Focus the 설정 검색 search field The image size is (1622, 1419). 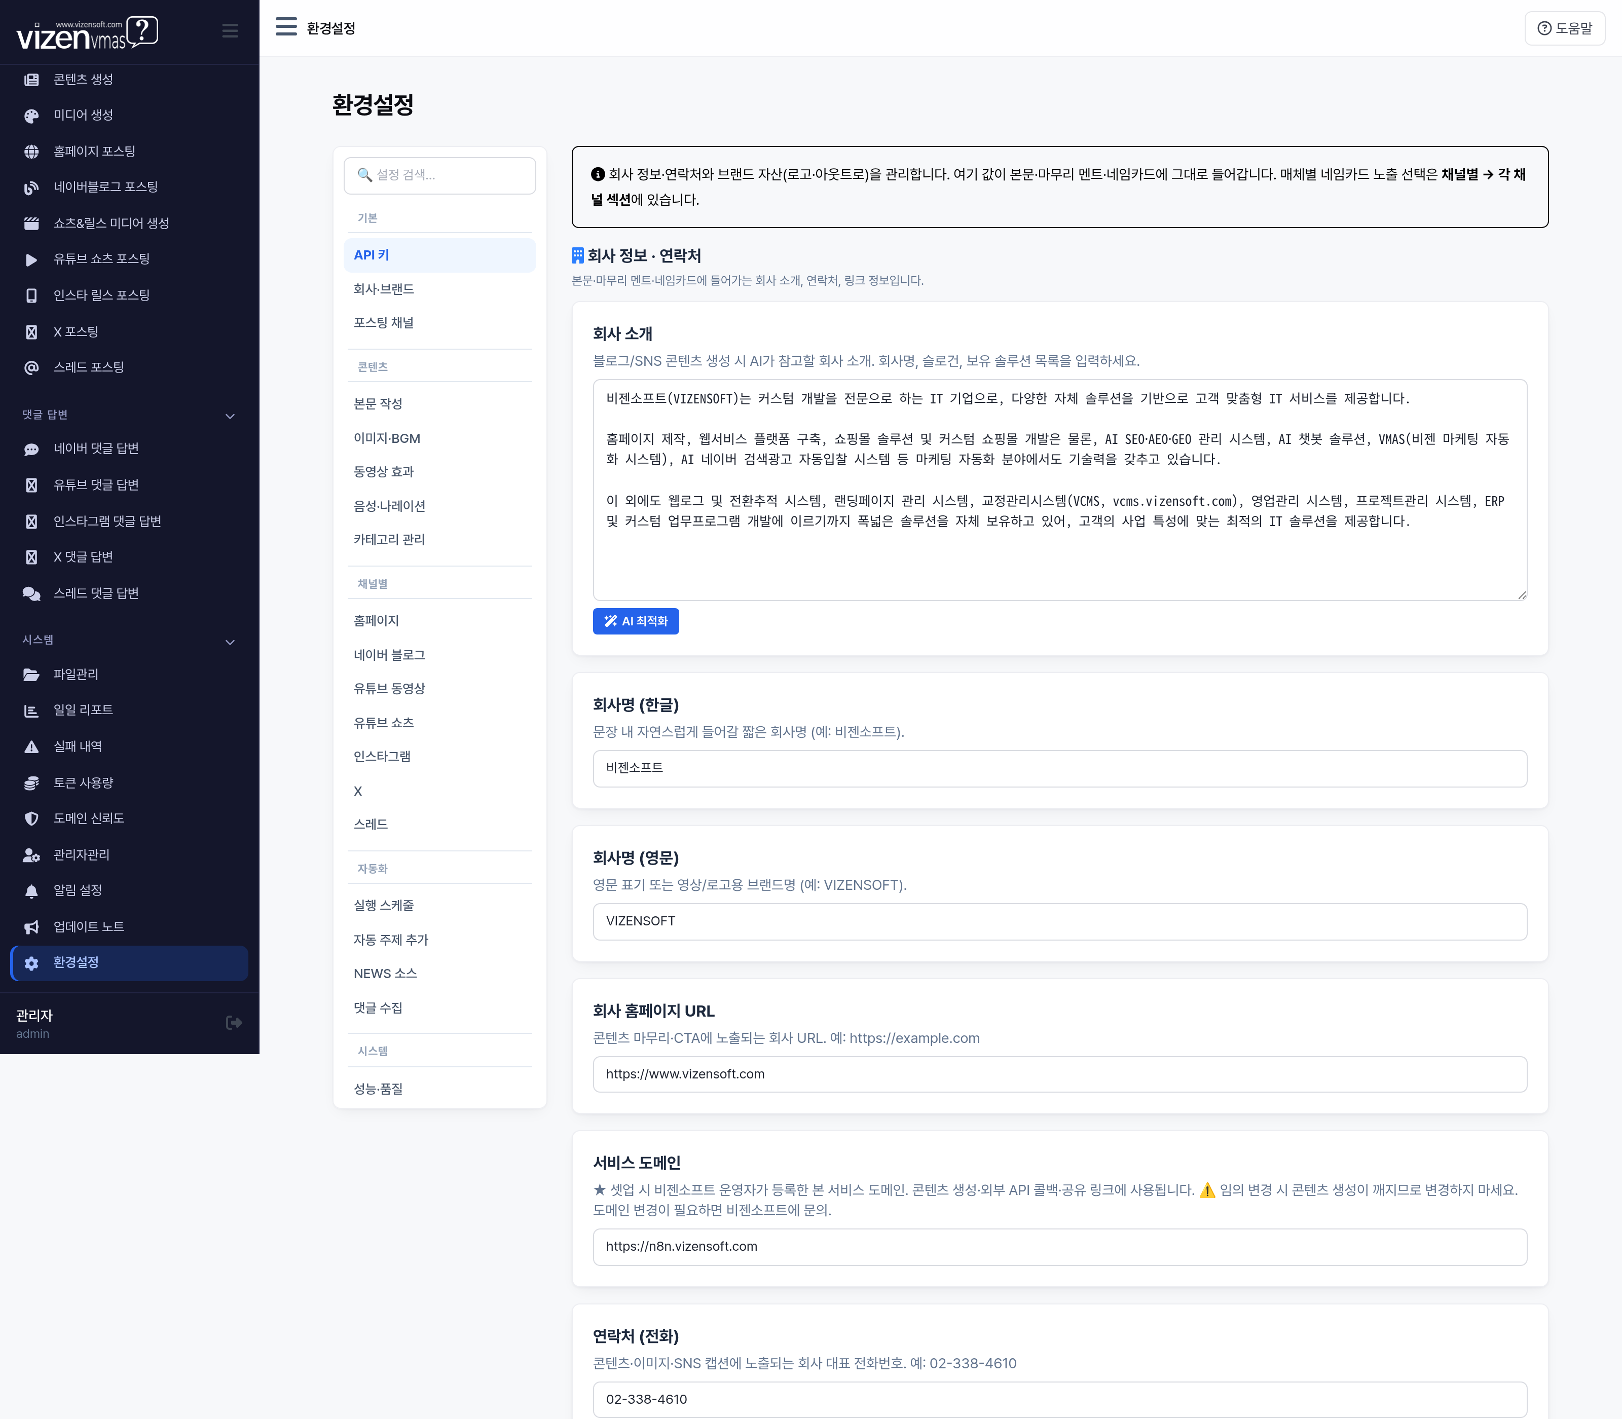439,175
